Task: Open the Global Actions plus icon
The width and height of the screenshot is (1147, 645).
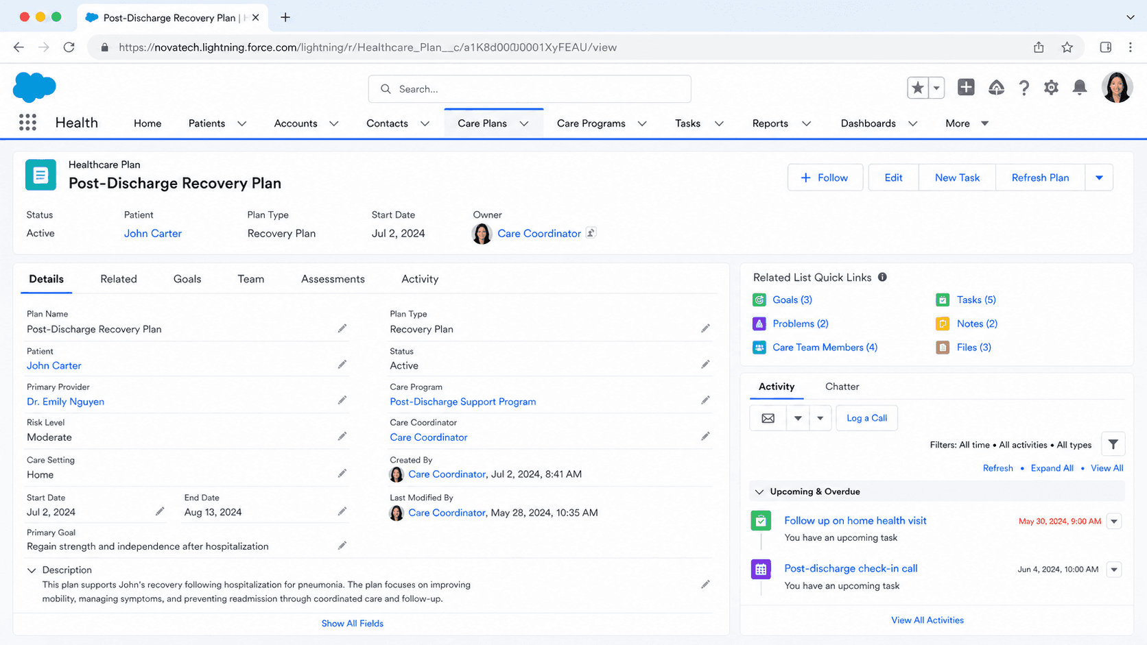Action: click(x=966, y=88)
